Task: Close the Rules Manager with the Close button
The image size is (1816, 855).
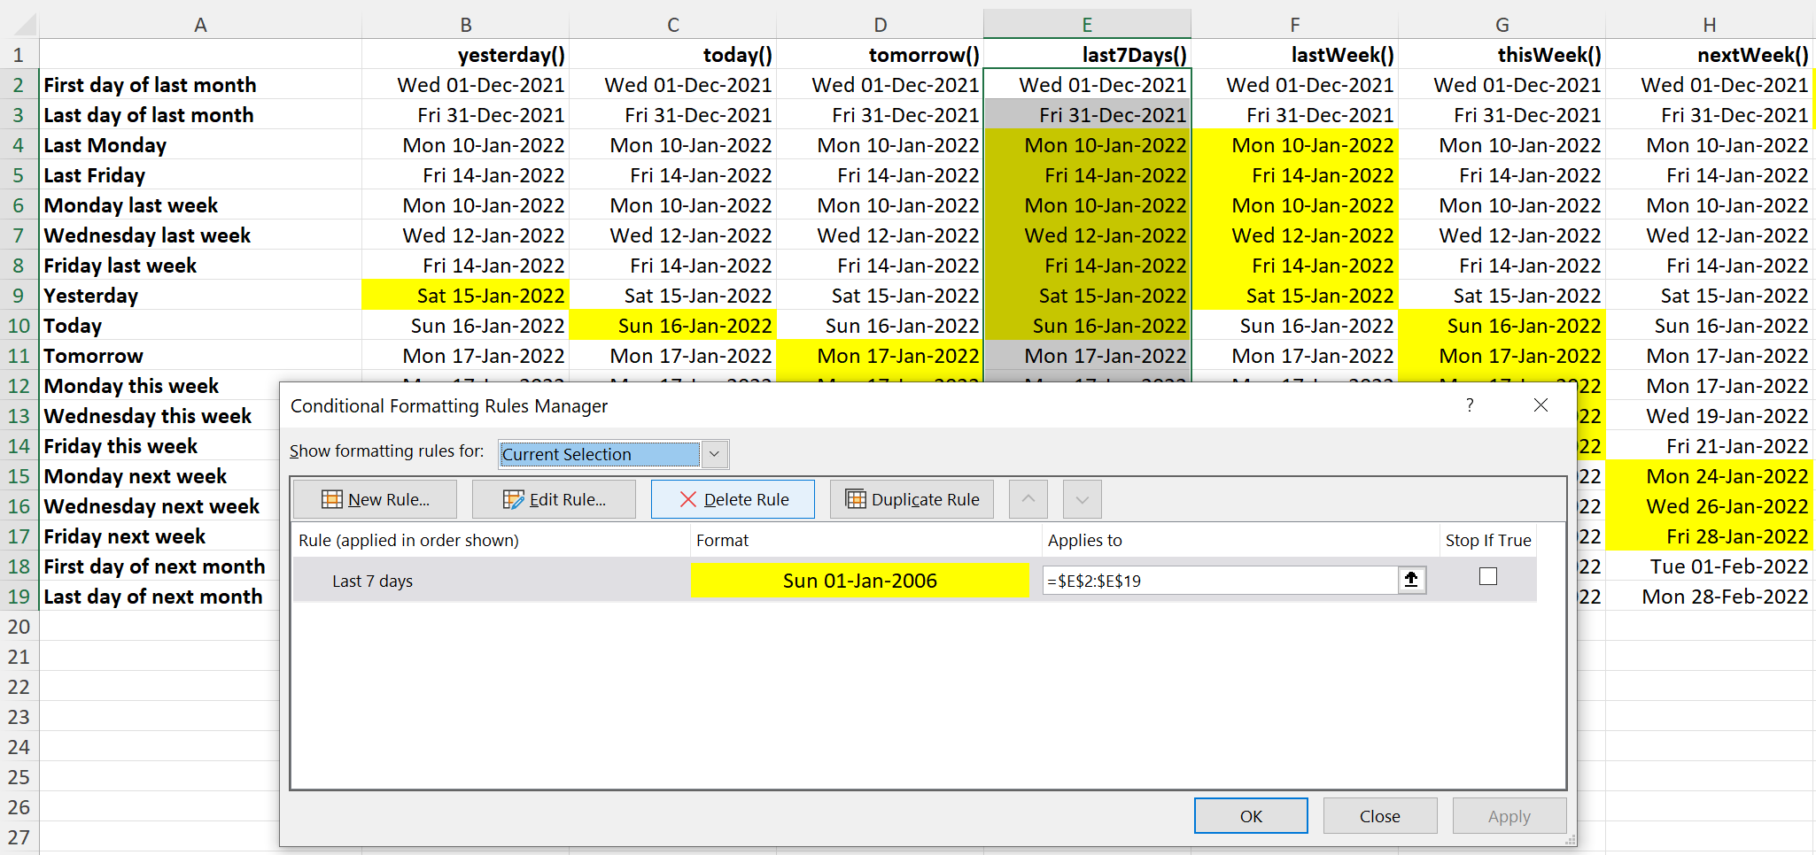Action: pyautogui.click(x=1379, y=815)
